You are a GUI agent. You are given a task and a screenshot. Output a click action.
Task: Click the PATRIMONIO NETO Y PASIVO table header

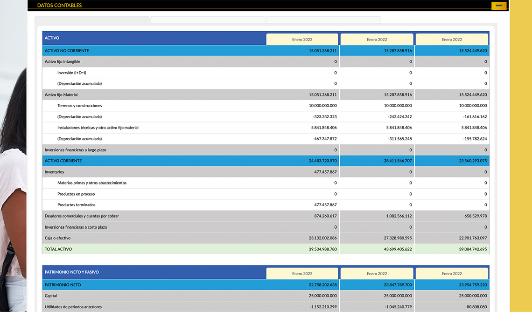point(71,272)
